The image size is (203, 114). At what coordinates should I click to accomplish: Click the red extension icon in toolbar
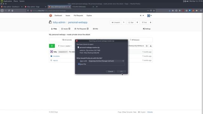pyautogui.click(x=183, y=10)
